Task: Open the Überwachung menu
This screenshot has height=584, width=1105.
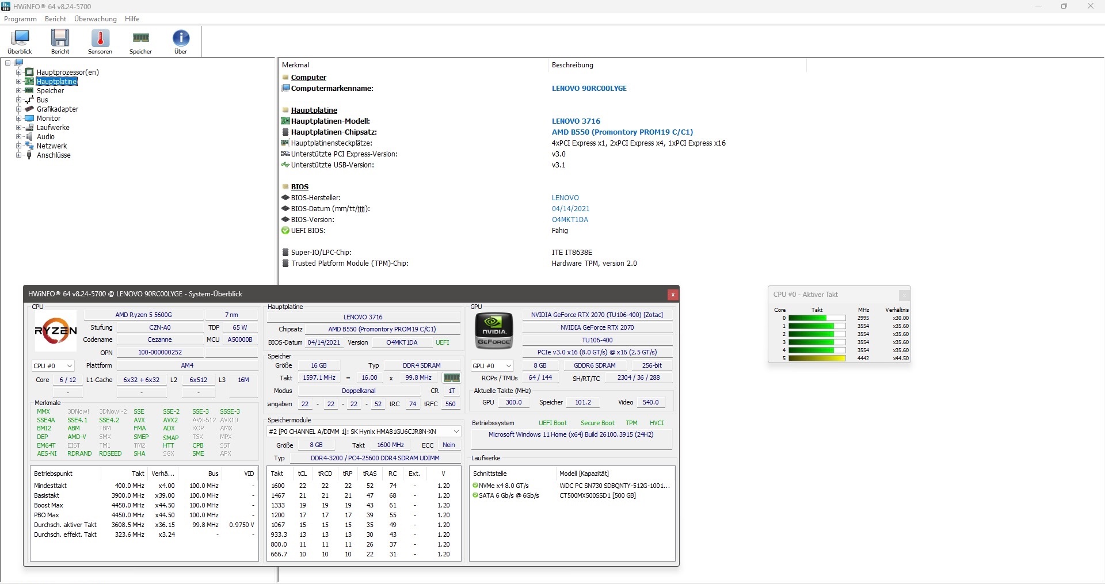Action: coord(96,19)
